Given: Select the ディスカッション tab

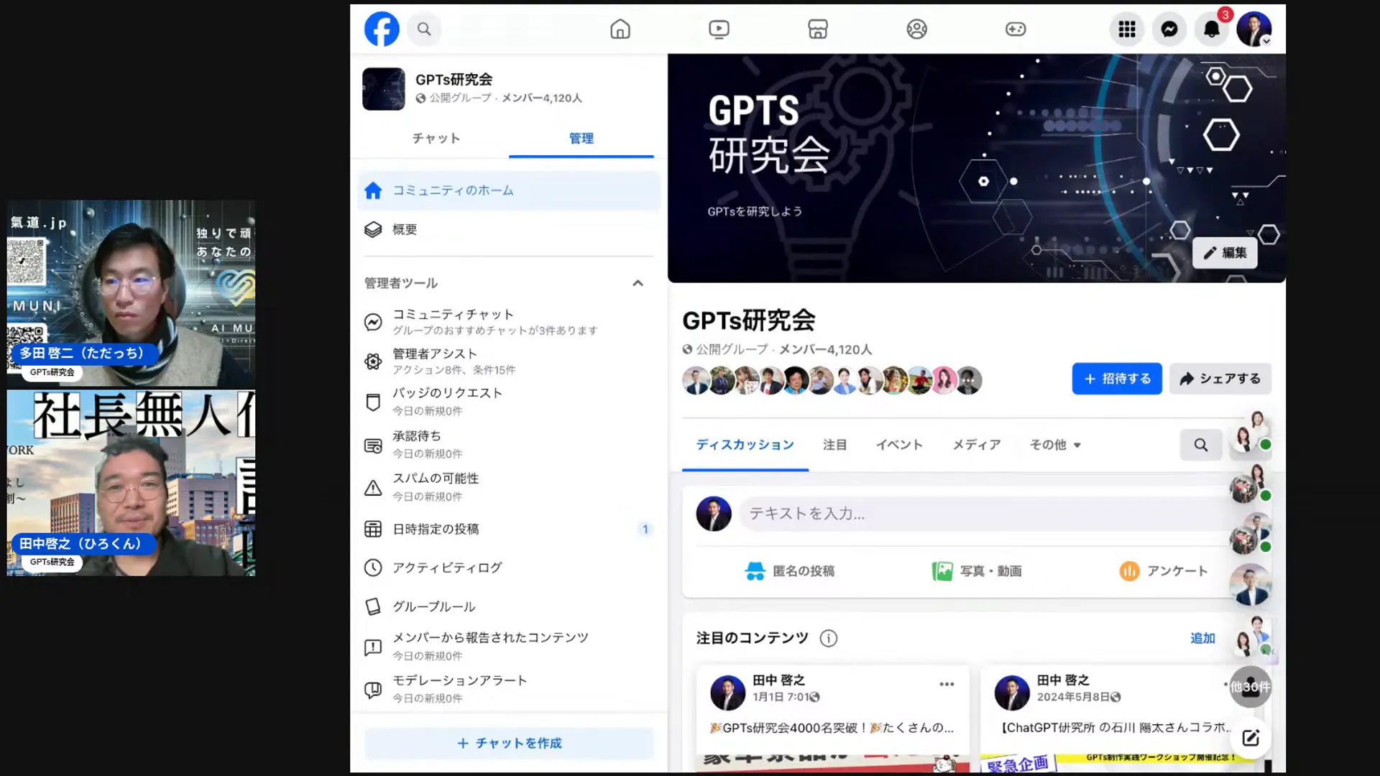Looking at the screenshot, I should click(x=745, y=445).
